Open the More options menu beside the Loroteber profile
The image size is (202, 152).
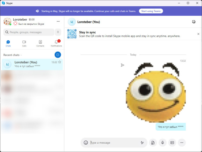pos(58,21)
